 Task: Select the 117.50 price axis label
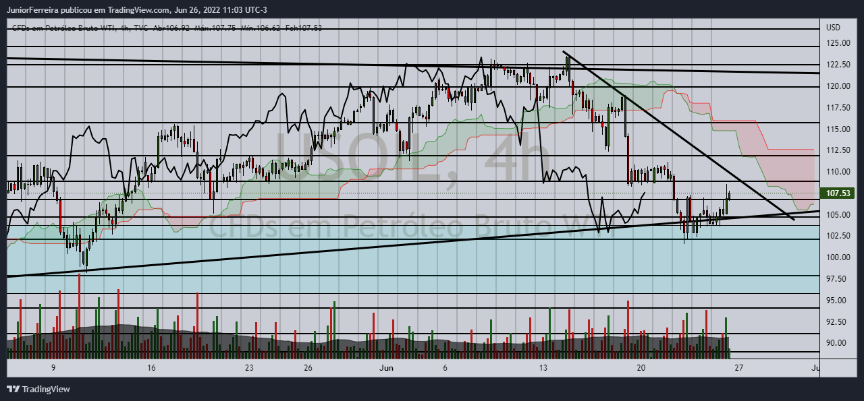(838, 108)
